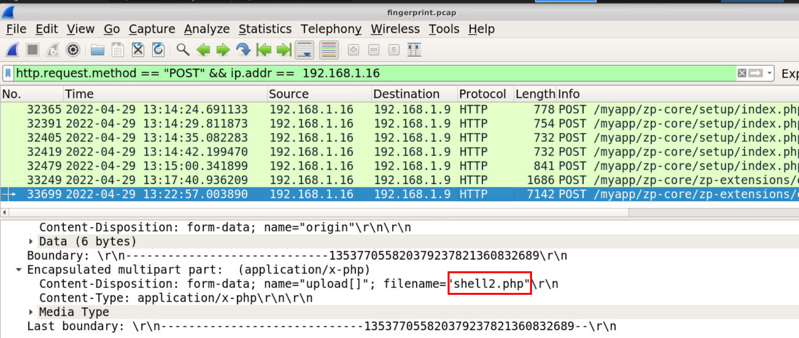Expand the Media Type node

(31, 312)
